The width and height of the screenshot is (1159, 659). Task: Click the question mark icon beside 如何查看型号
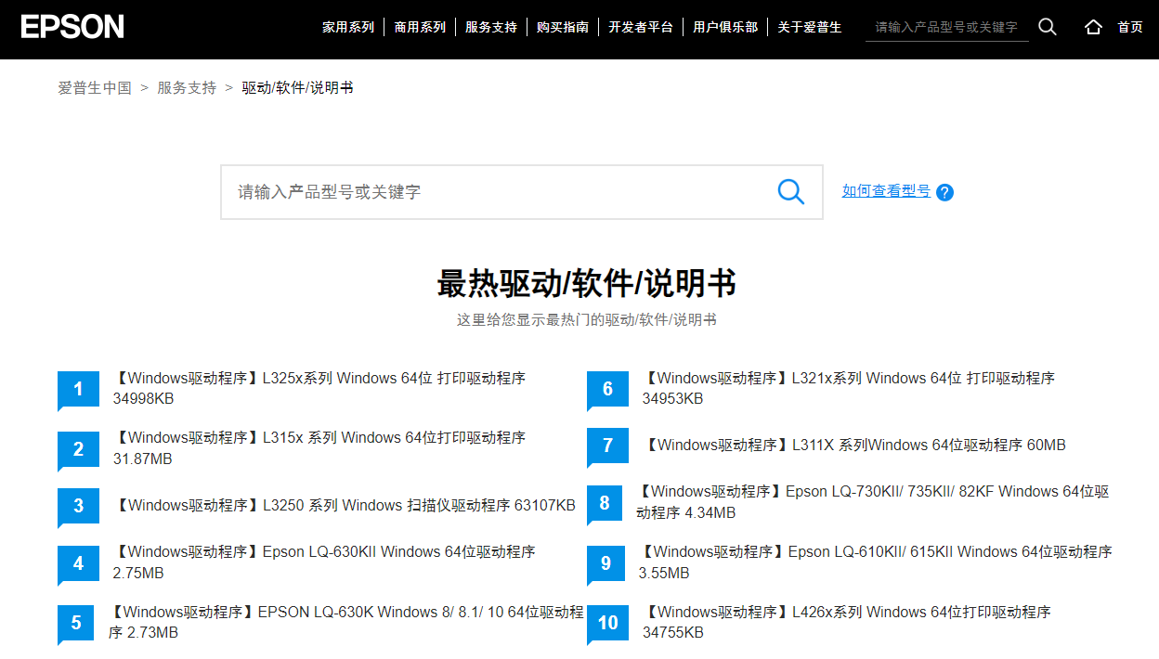point(944,192)
